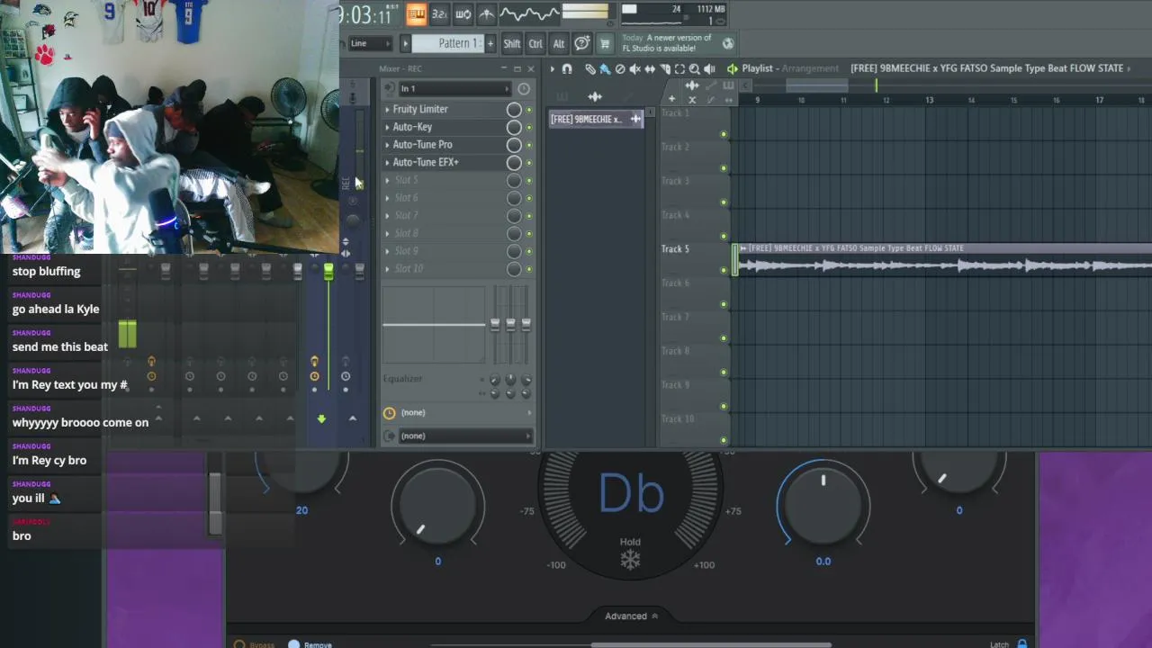Select the playlist Paint brush tool

click(605, 68)
